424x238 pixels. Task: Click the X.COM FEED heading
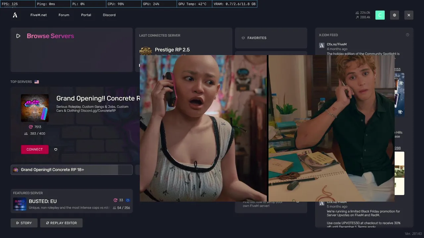(x=328, y=35)
